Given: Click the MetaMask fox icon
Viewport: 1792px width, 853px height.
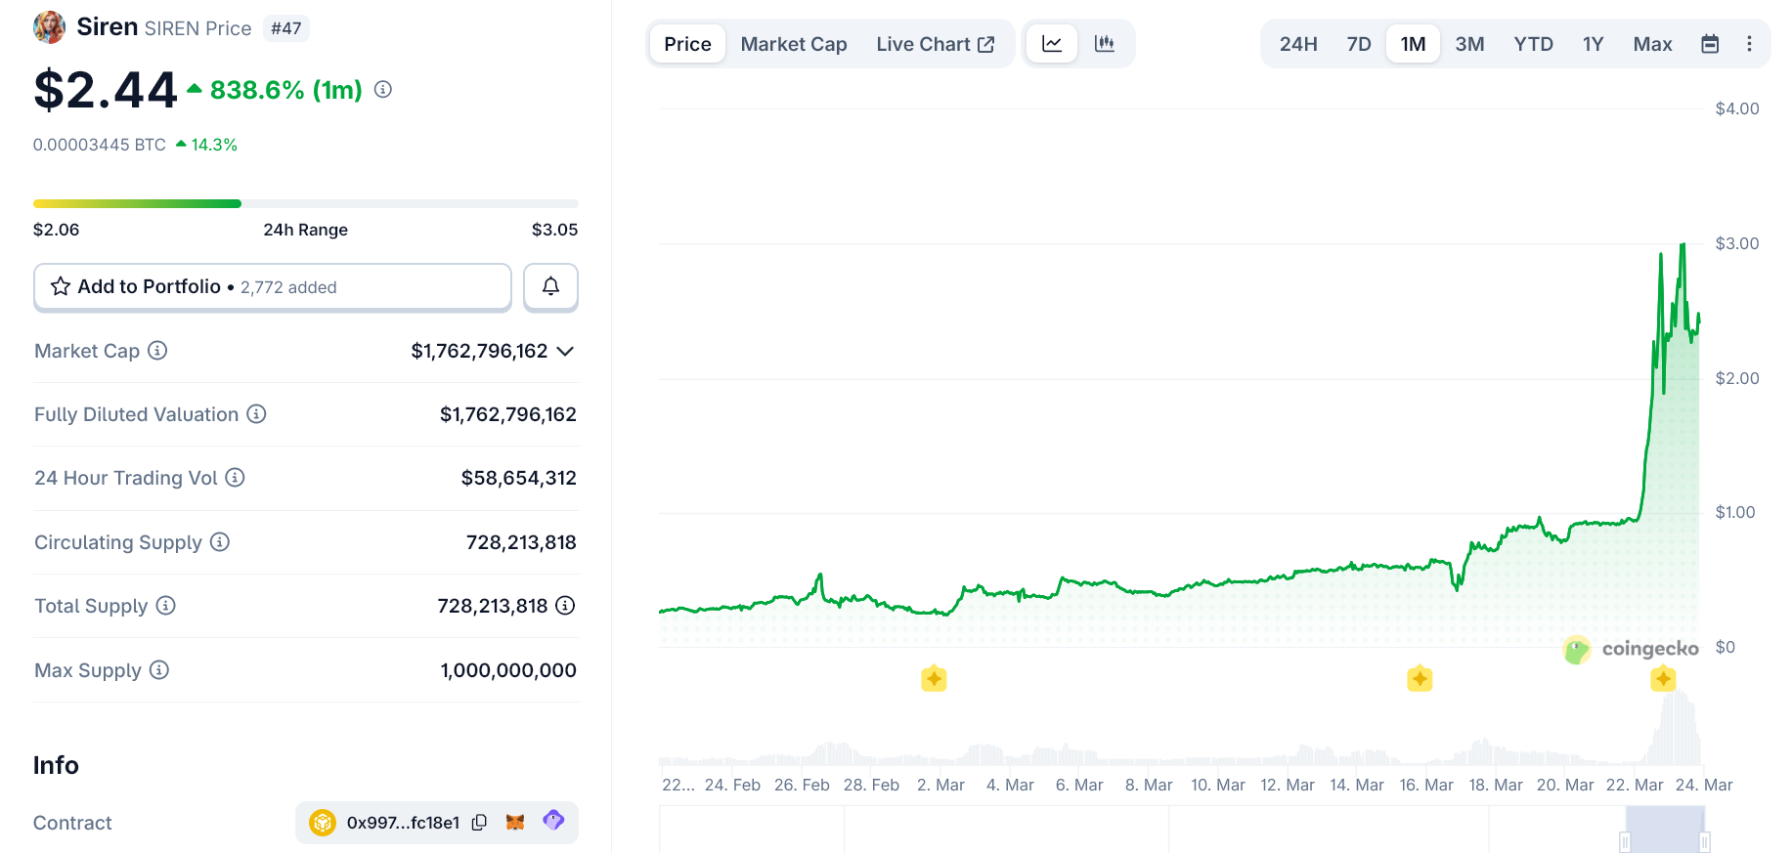Looking at the screenshot, I should pyautogui.click(x=515, y=823).
